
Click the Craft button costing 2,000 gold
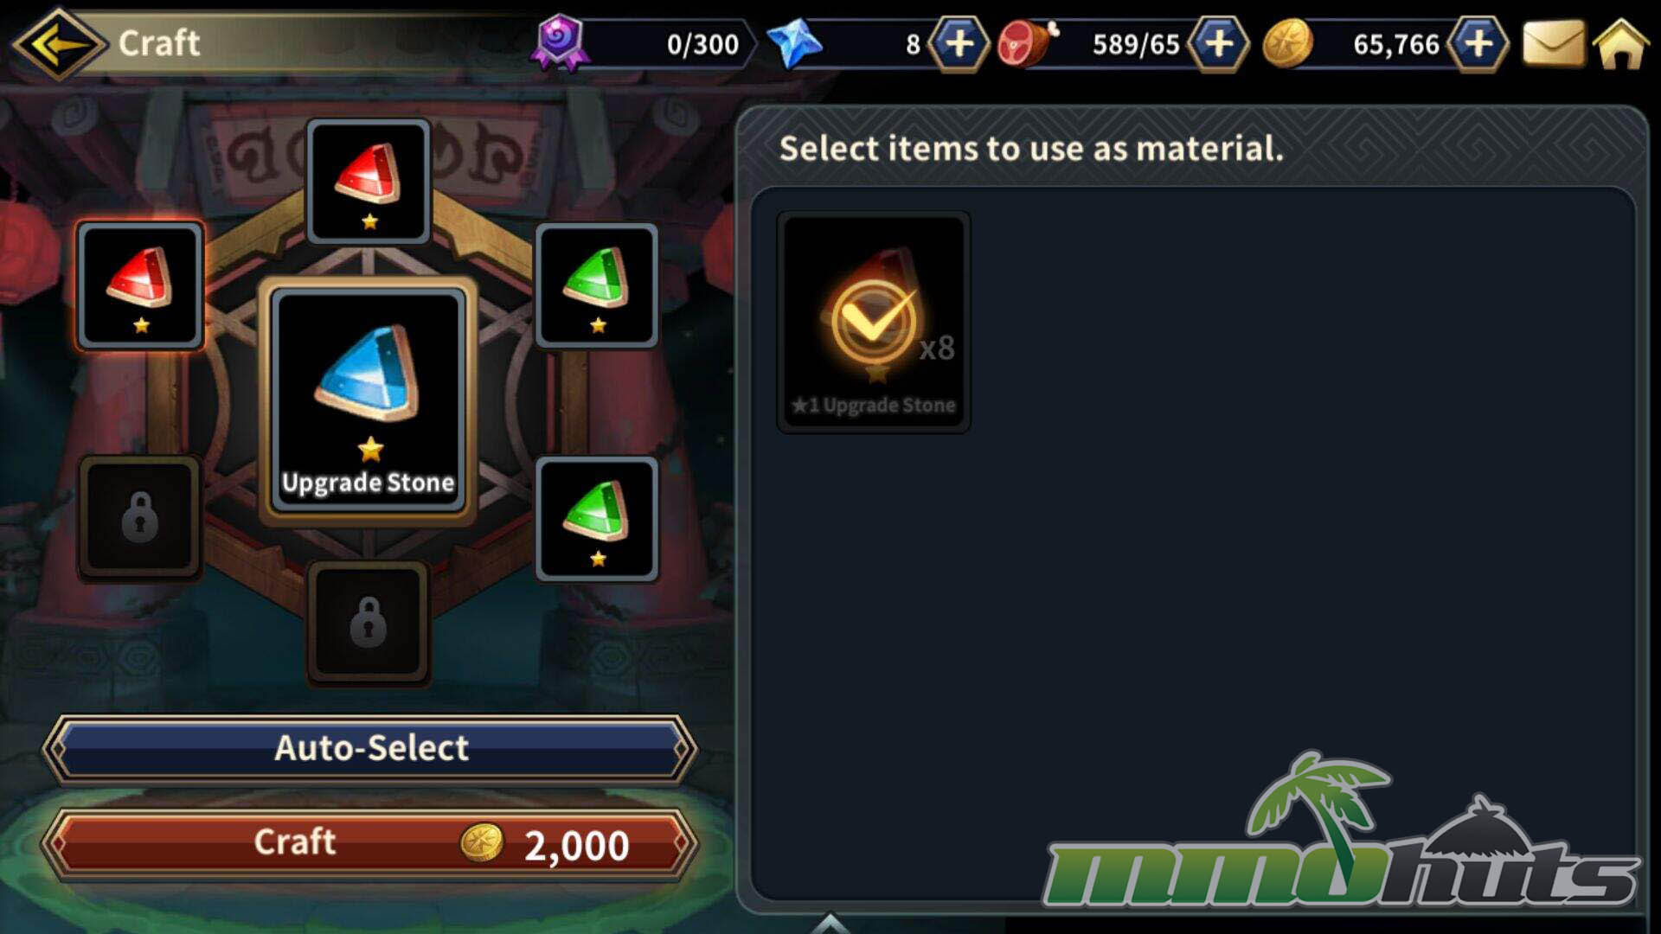[x=370, y=843]
